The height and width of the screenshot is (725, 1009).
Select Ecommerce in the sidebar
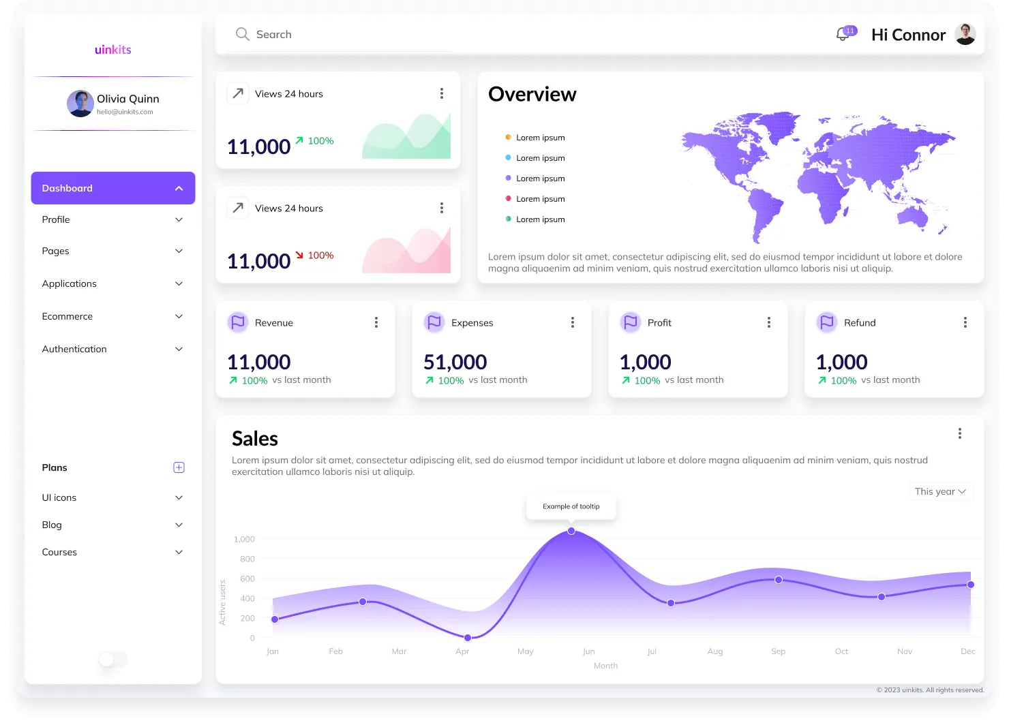coord(112,316)
